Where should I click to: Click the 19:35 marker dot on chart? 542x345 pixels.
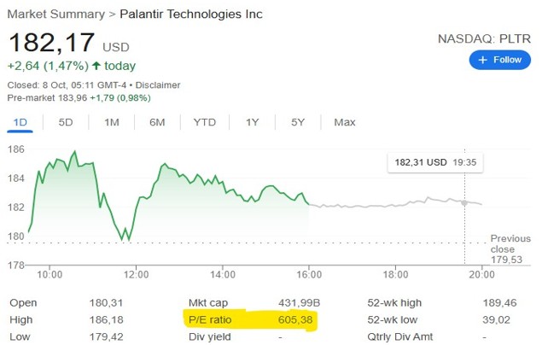point(464,202)
